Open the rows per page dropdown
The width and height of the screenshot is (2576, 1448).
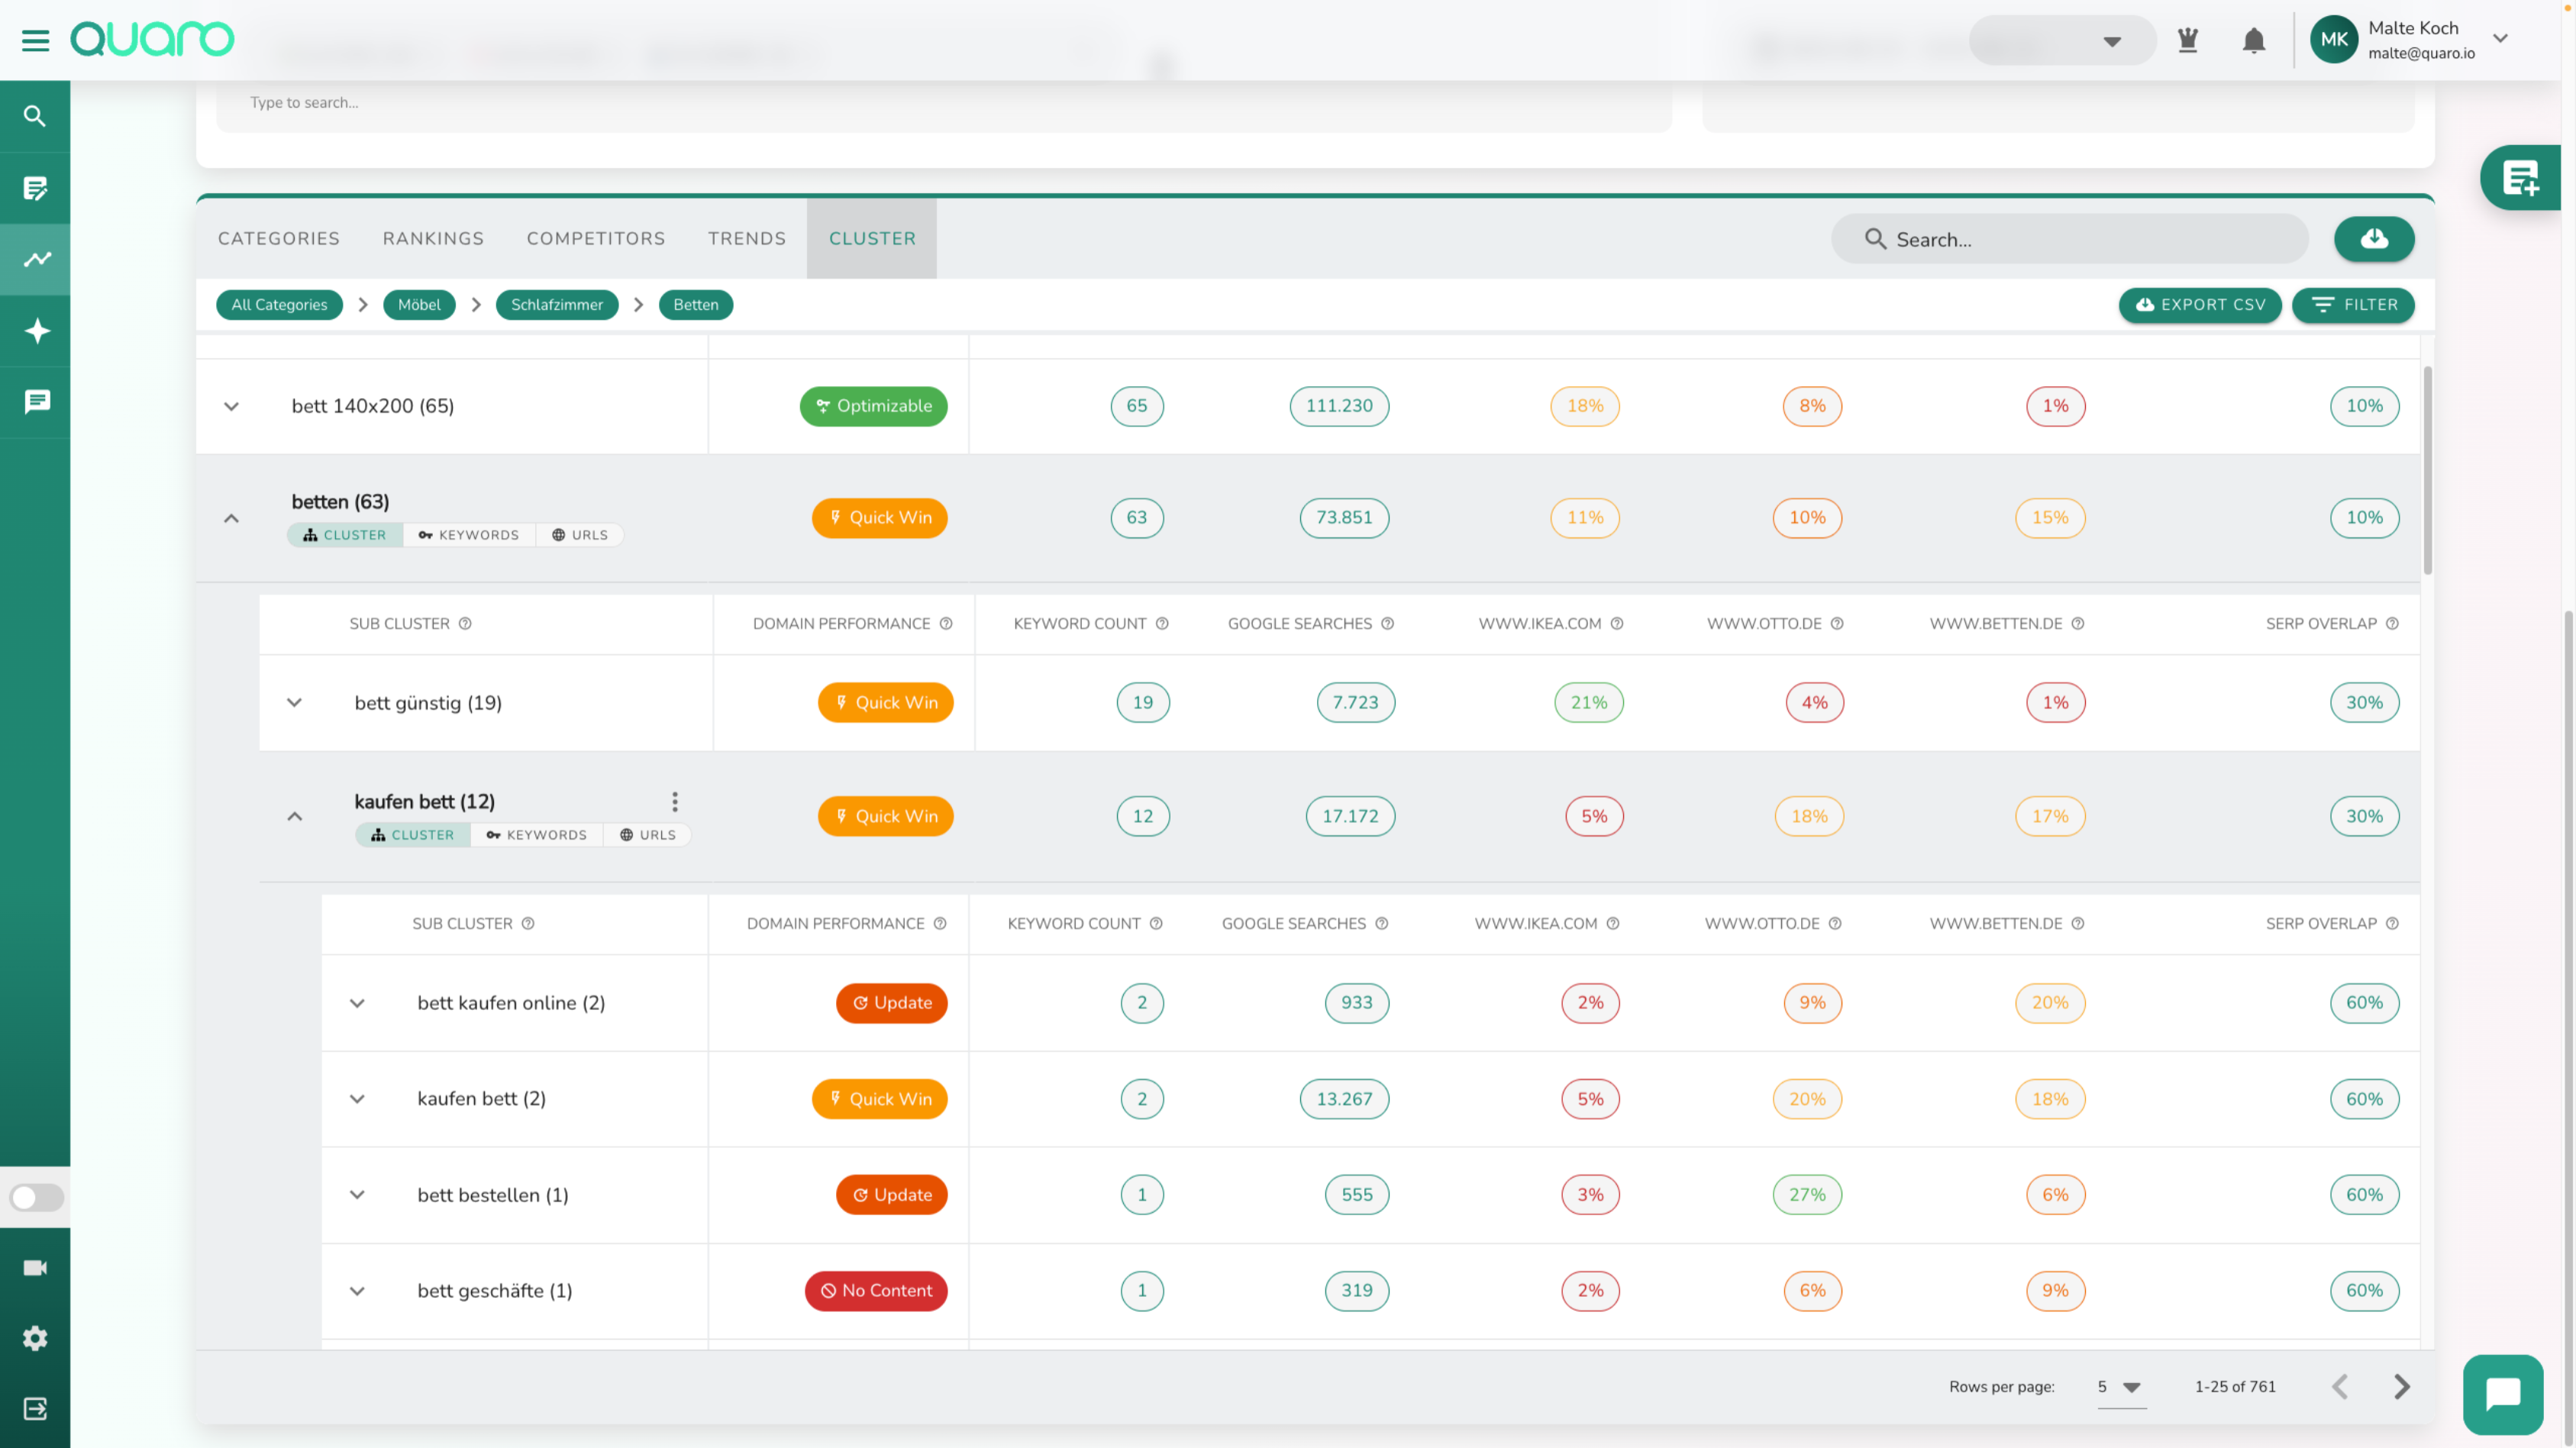click(x=2120, y=1387)
